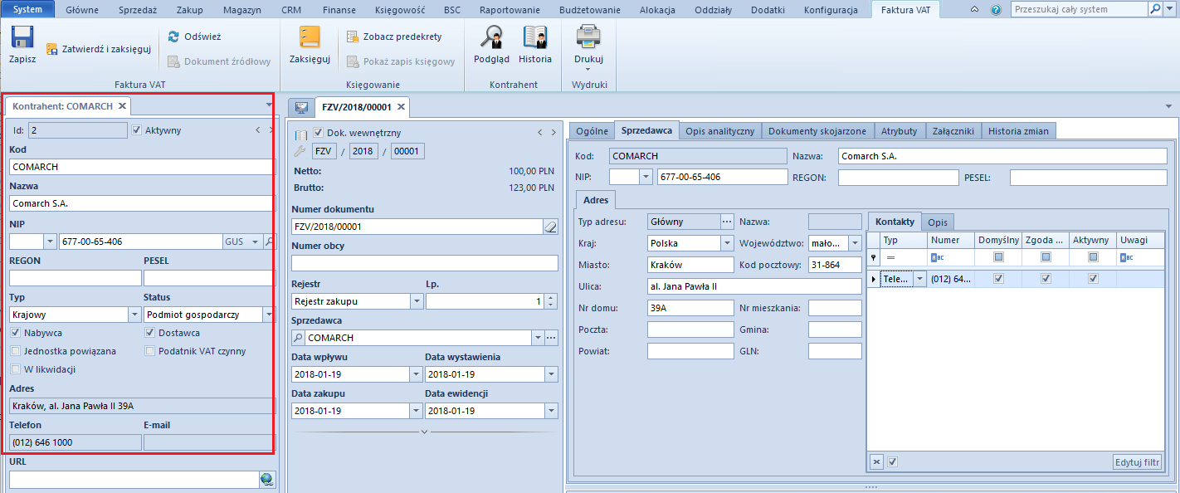The width and height of the screenshot is (1180, 493).
Task: Toggle the Dostawca checkbox
Action: (150, 333)
